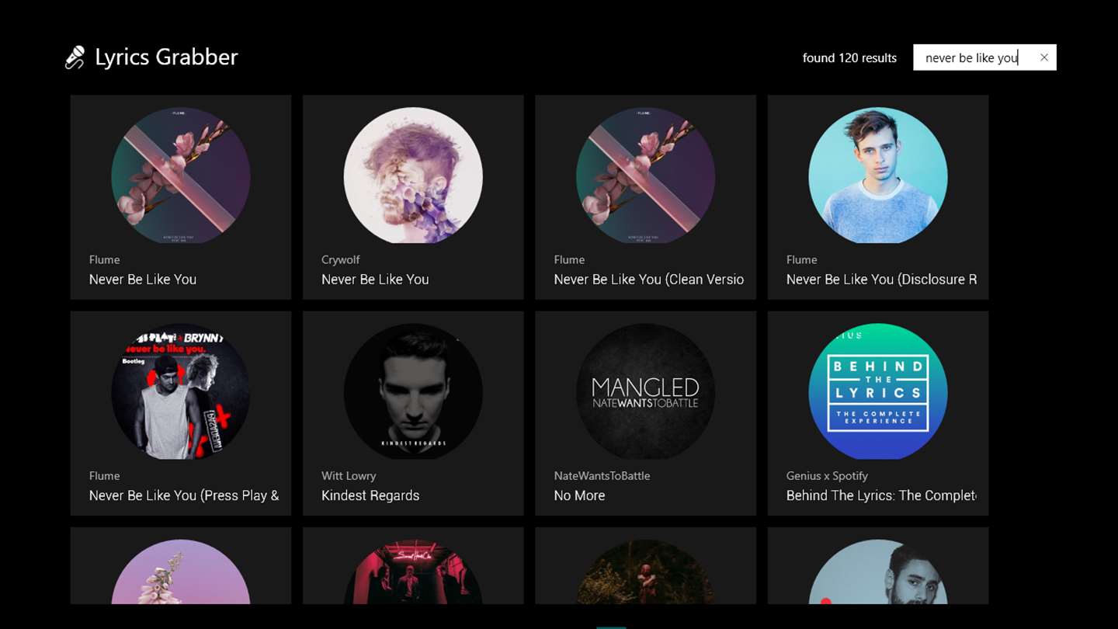Clear the search box with the X icon
Image resolution: width=1118 pixels, height=629 pixels.
point(1044,57)
